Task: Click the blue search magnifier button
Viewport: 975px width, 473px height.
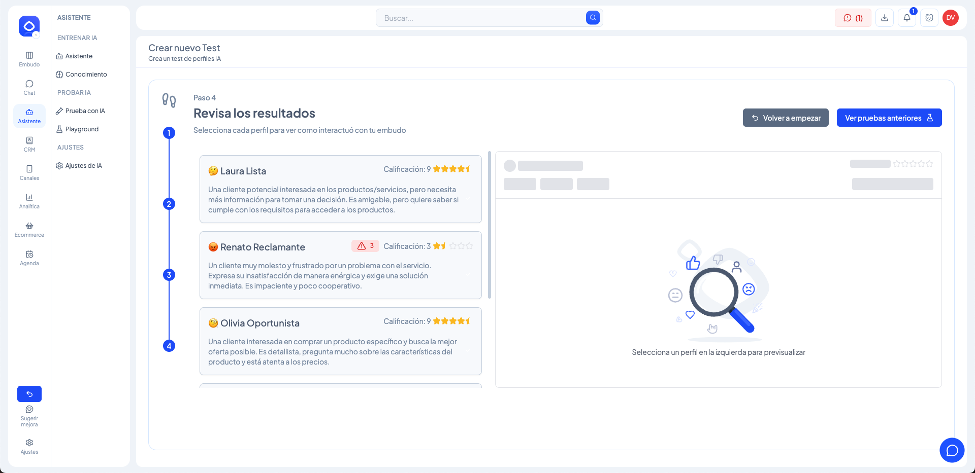Action: [x=593, y=18]
